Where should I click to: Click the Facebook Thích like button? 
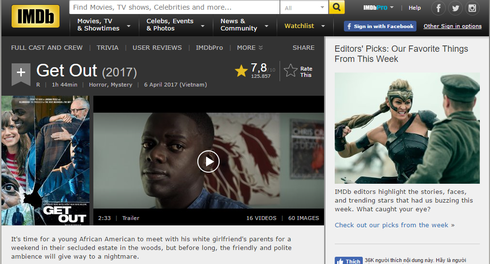click(x=348, y=261)
